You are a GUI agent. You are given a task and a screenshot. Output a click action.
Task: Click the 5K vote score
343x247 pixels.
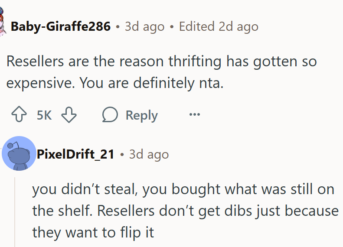point(44,115)
